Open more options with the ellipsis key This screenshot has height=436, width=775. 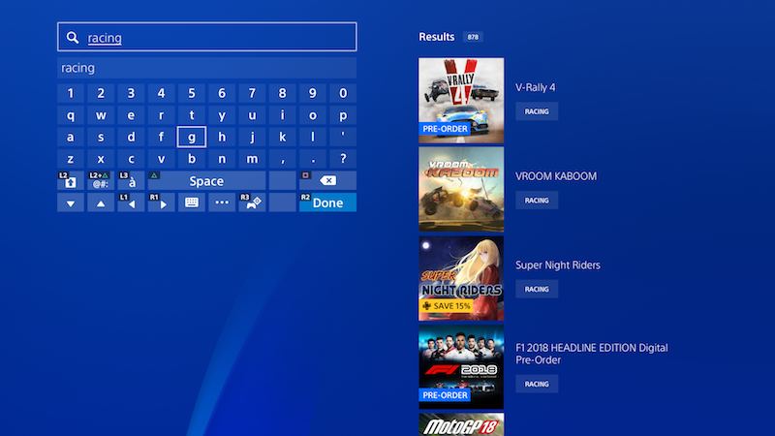click(222, 202)
